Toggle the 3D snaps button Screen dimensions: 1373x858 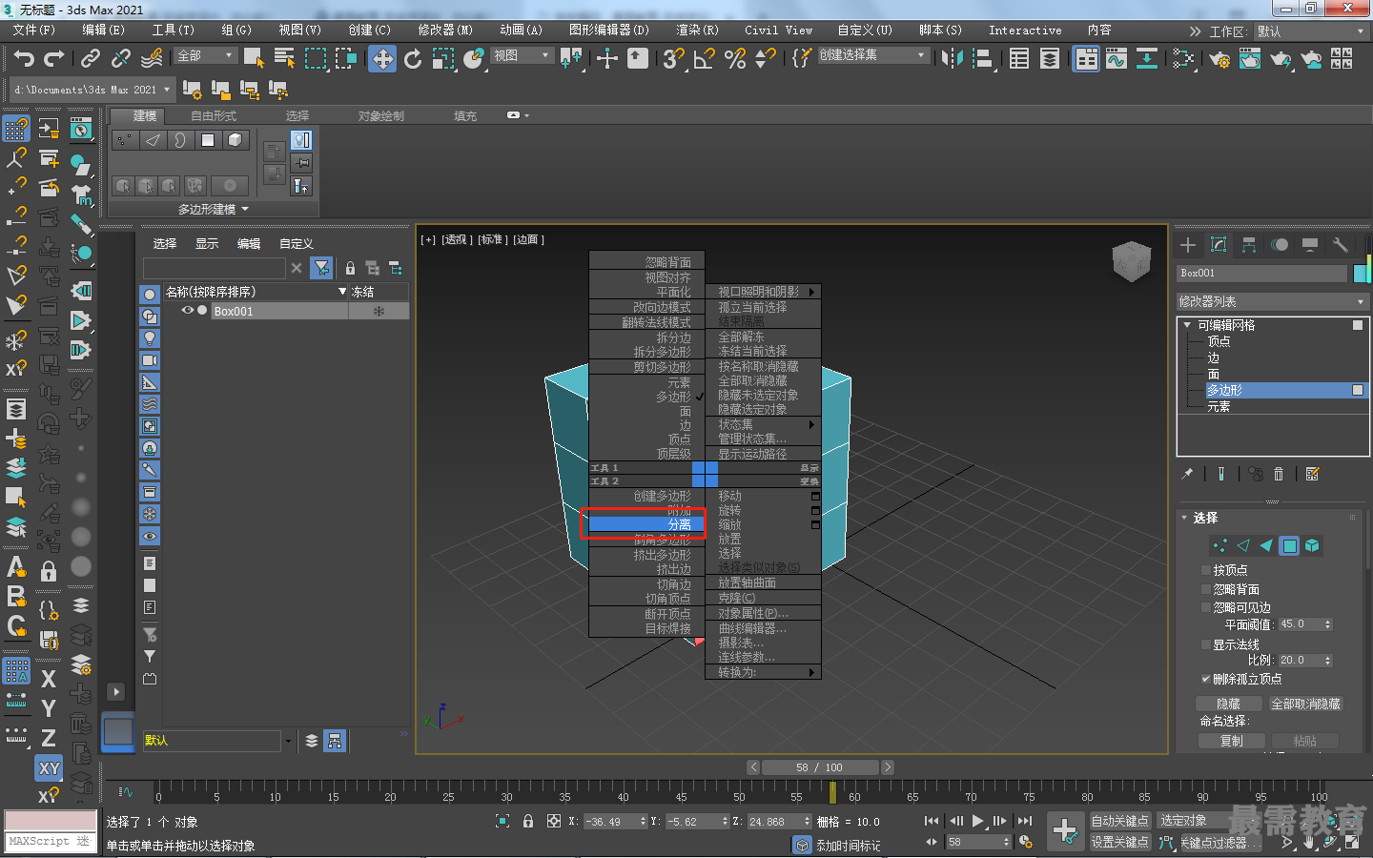point(674,59)
